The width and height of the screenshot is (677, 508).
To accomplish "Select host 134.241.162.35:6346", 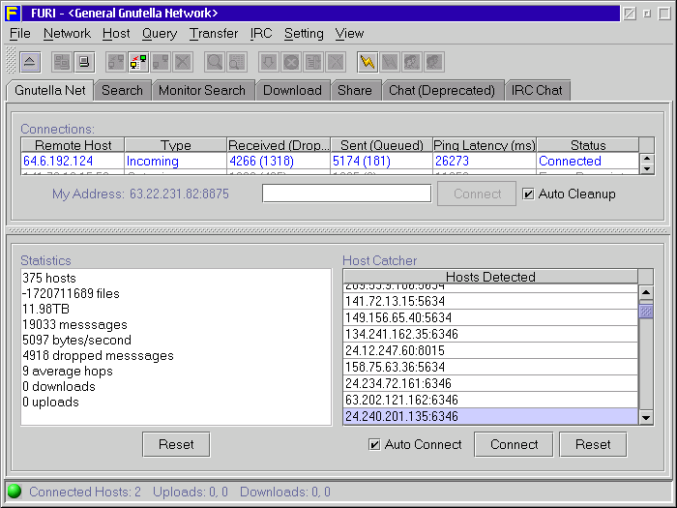I will click(x=490, y=334).
